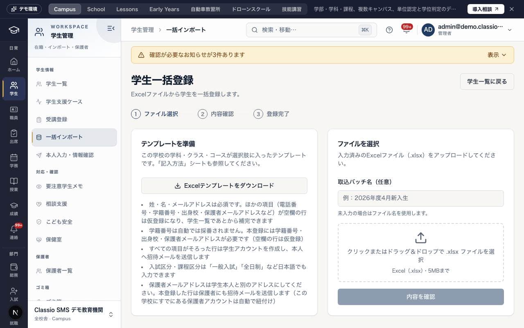Switch to the Early Years tab

(164, 9)
